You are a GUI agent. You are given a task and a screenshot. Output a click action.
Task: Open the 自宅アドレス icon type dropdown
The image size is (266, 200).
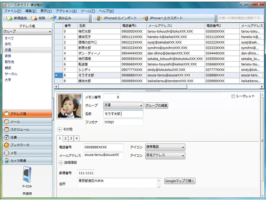[x=183, y=155]
